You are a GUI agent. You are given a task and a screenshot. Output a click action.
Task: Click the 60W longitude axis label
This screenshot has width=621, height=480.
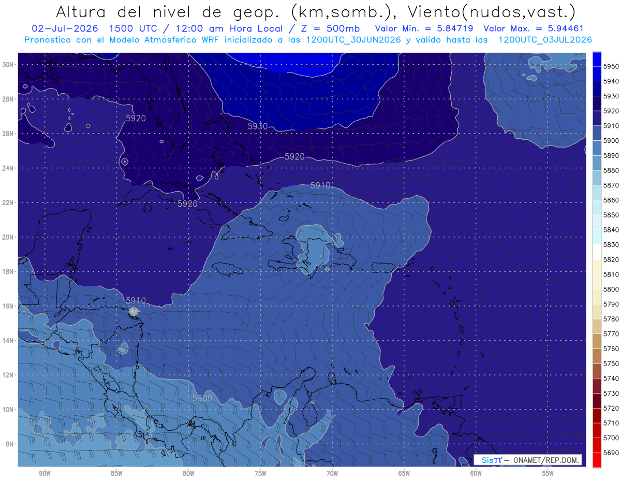[476, 473]
